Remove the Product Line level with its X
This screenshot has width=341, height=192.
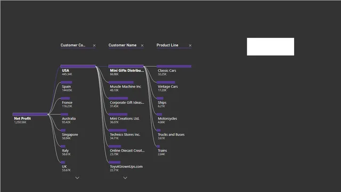190,45
